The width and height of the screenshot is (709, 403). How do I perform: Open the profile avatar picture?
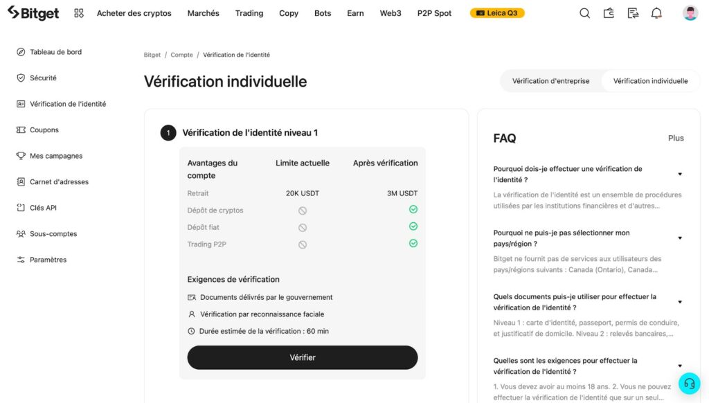690,12
